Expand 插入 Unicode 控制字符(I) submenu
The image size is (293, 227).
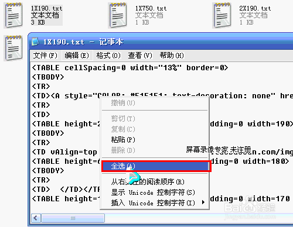(x=155, y=203)
